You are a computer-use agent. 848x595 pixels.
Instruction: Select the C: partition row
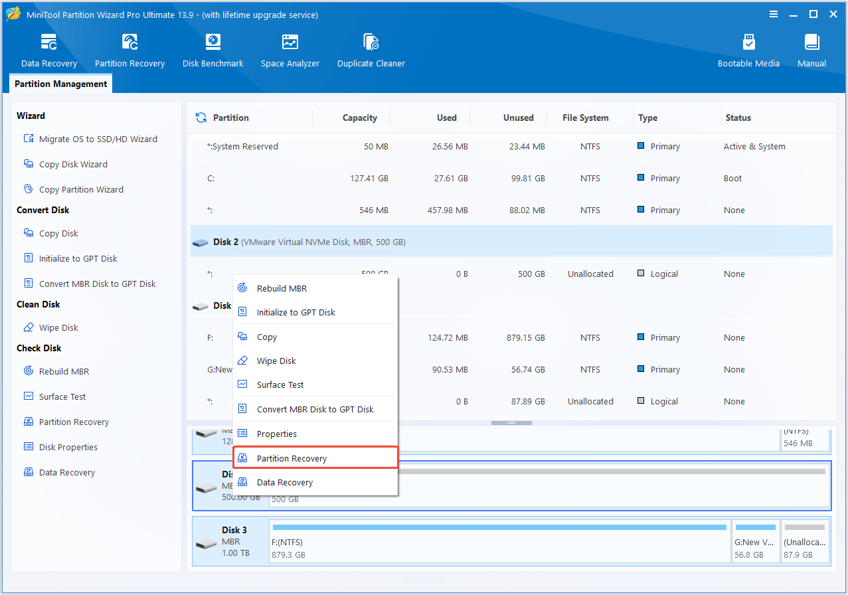click(511, 178)
